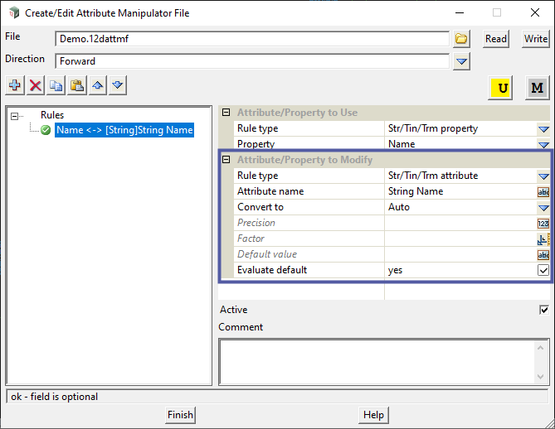Click into the Comment text box

point(373,360)
